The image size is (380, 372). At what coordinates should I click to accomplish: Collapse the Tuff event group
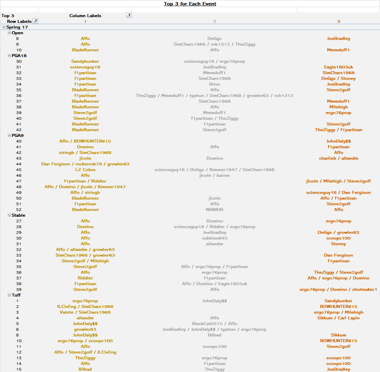pos(9,295)
